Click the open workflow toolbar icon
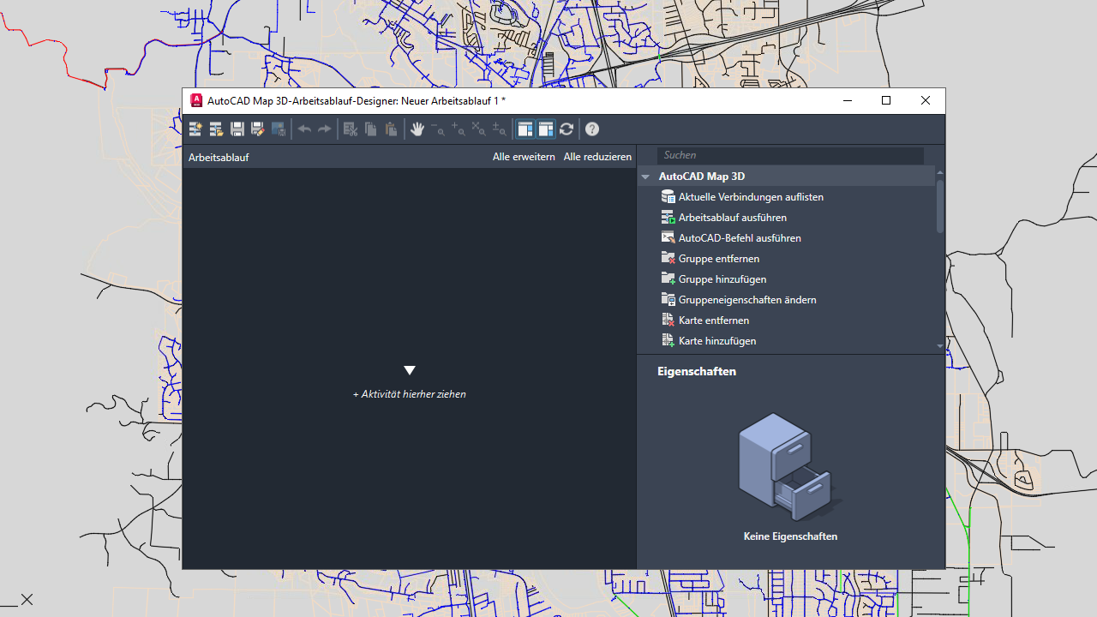 [216, 129]
